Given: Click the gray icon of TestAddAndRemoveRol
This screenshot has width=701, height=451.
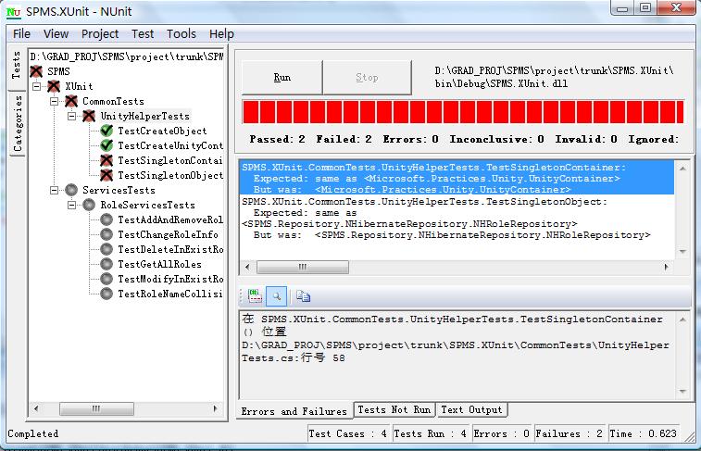Looking at the screenshot, I should pos(106,219).
